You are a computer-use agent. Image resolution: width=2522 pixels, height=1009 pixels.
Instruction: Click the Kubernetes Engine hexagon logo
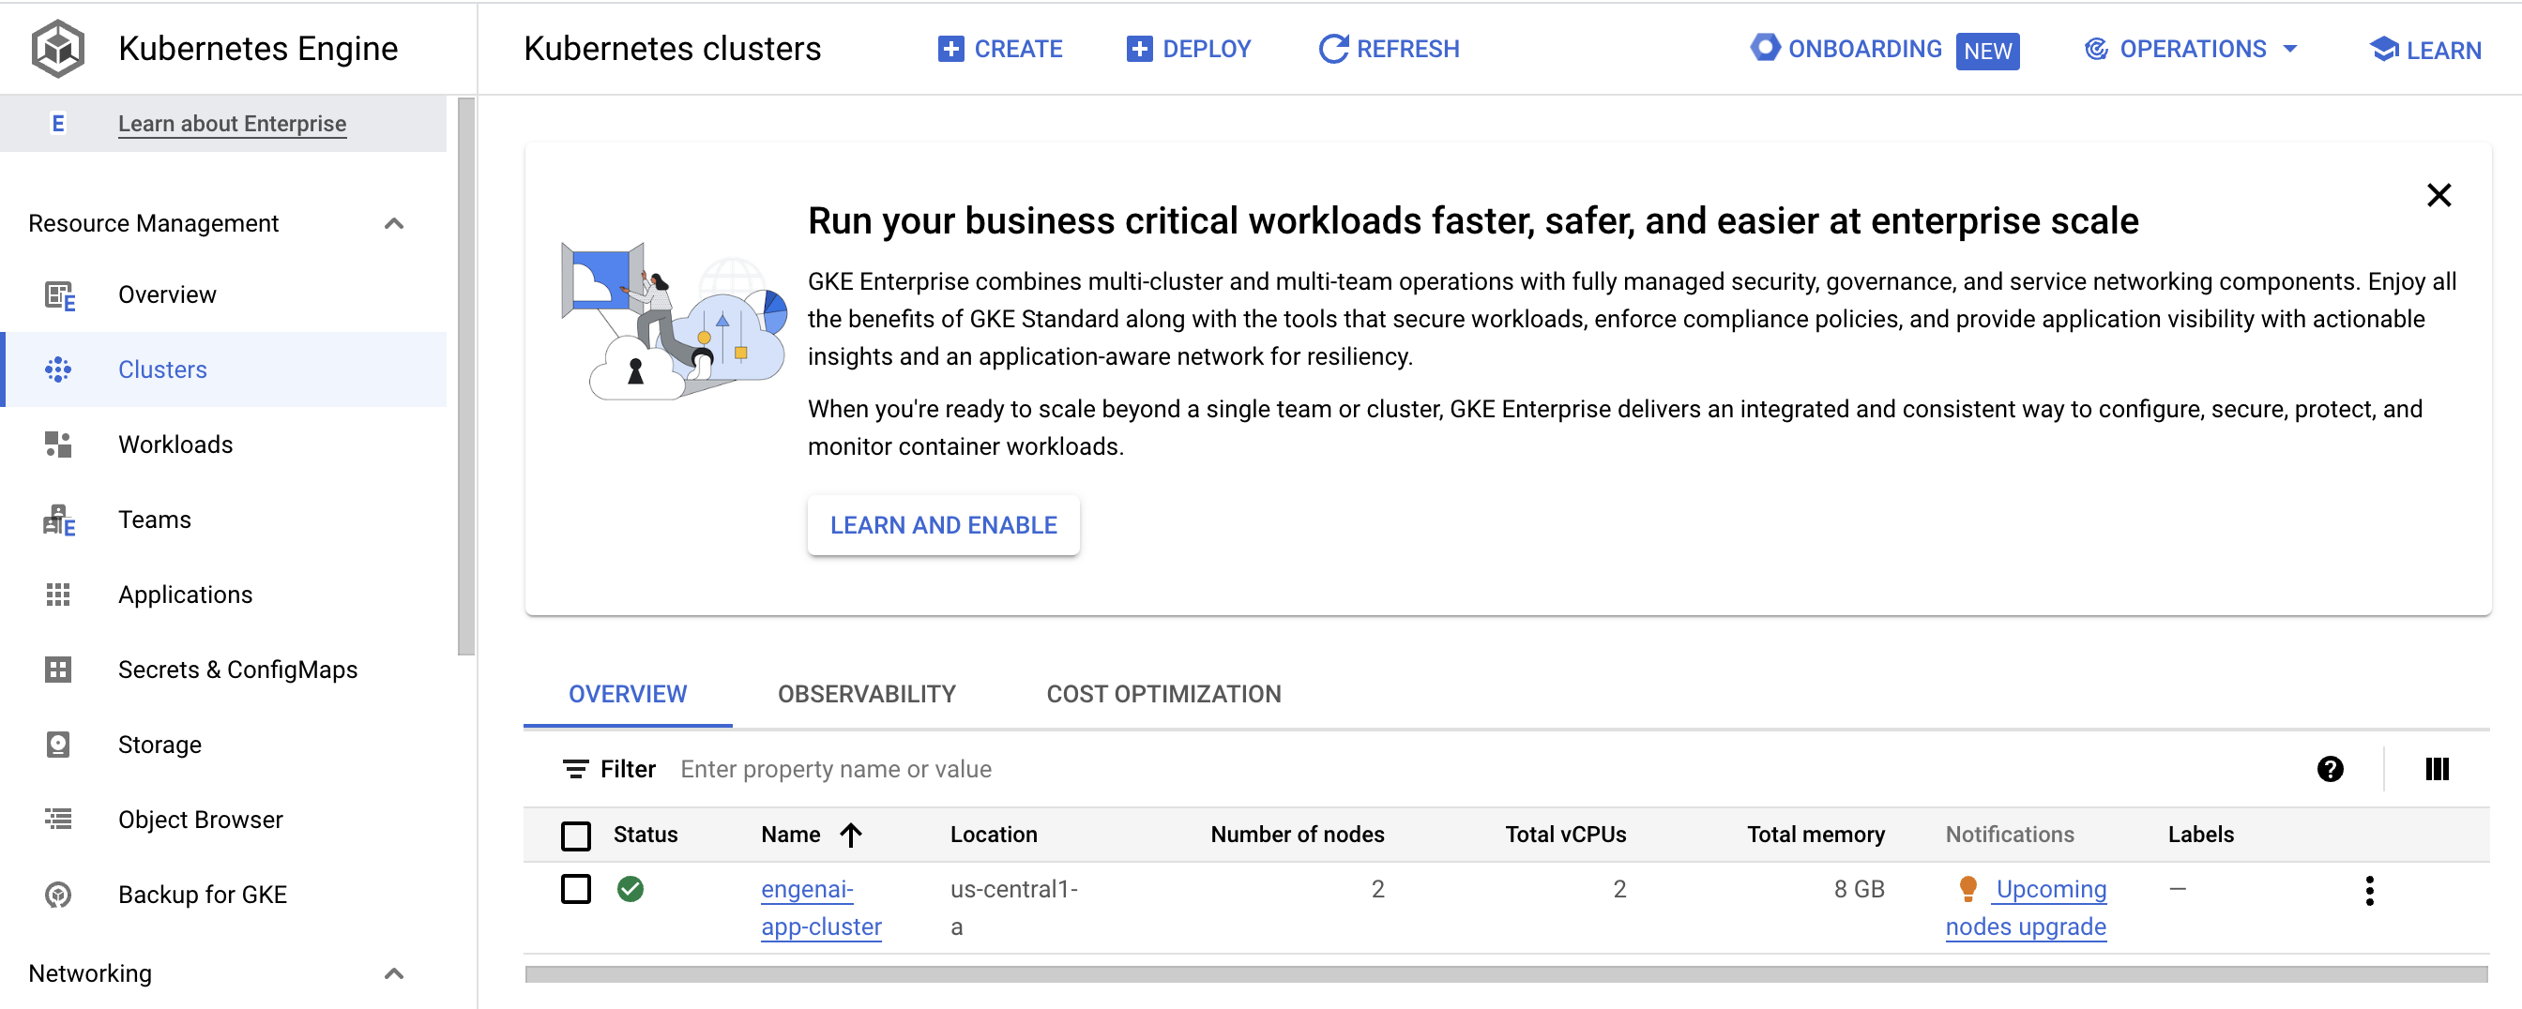58,48
